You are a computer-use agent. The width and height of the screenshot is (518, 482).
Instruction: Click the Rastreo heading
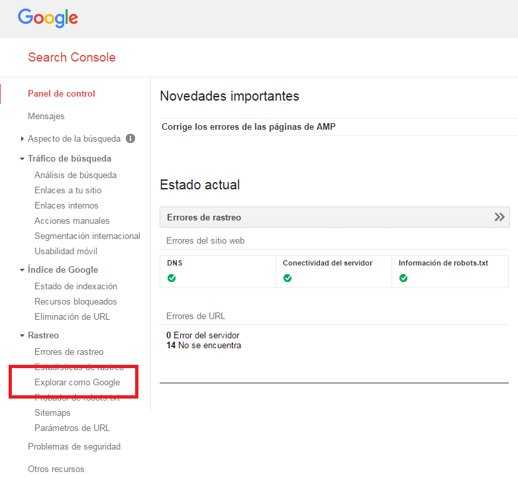pyautogui.click(x=43, y=335)
